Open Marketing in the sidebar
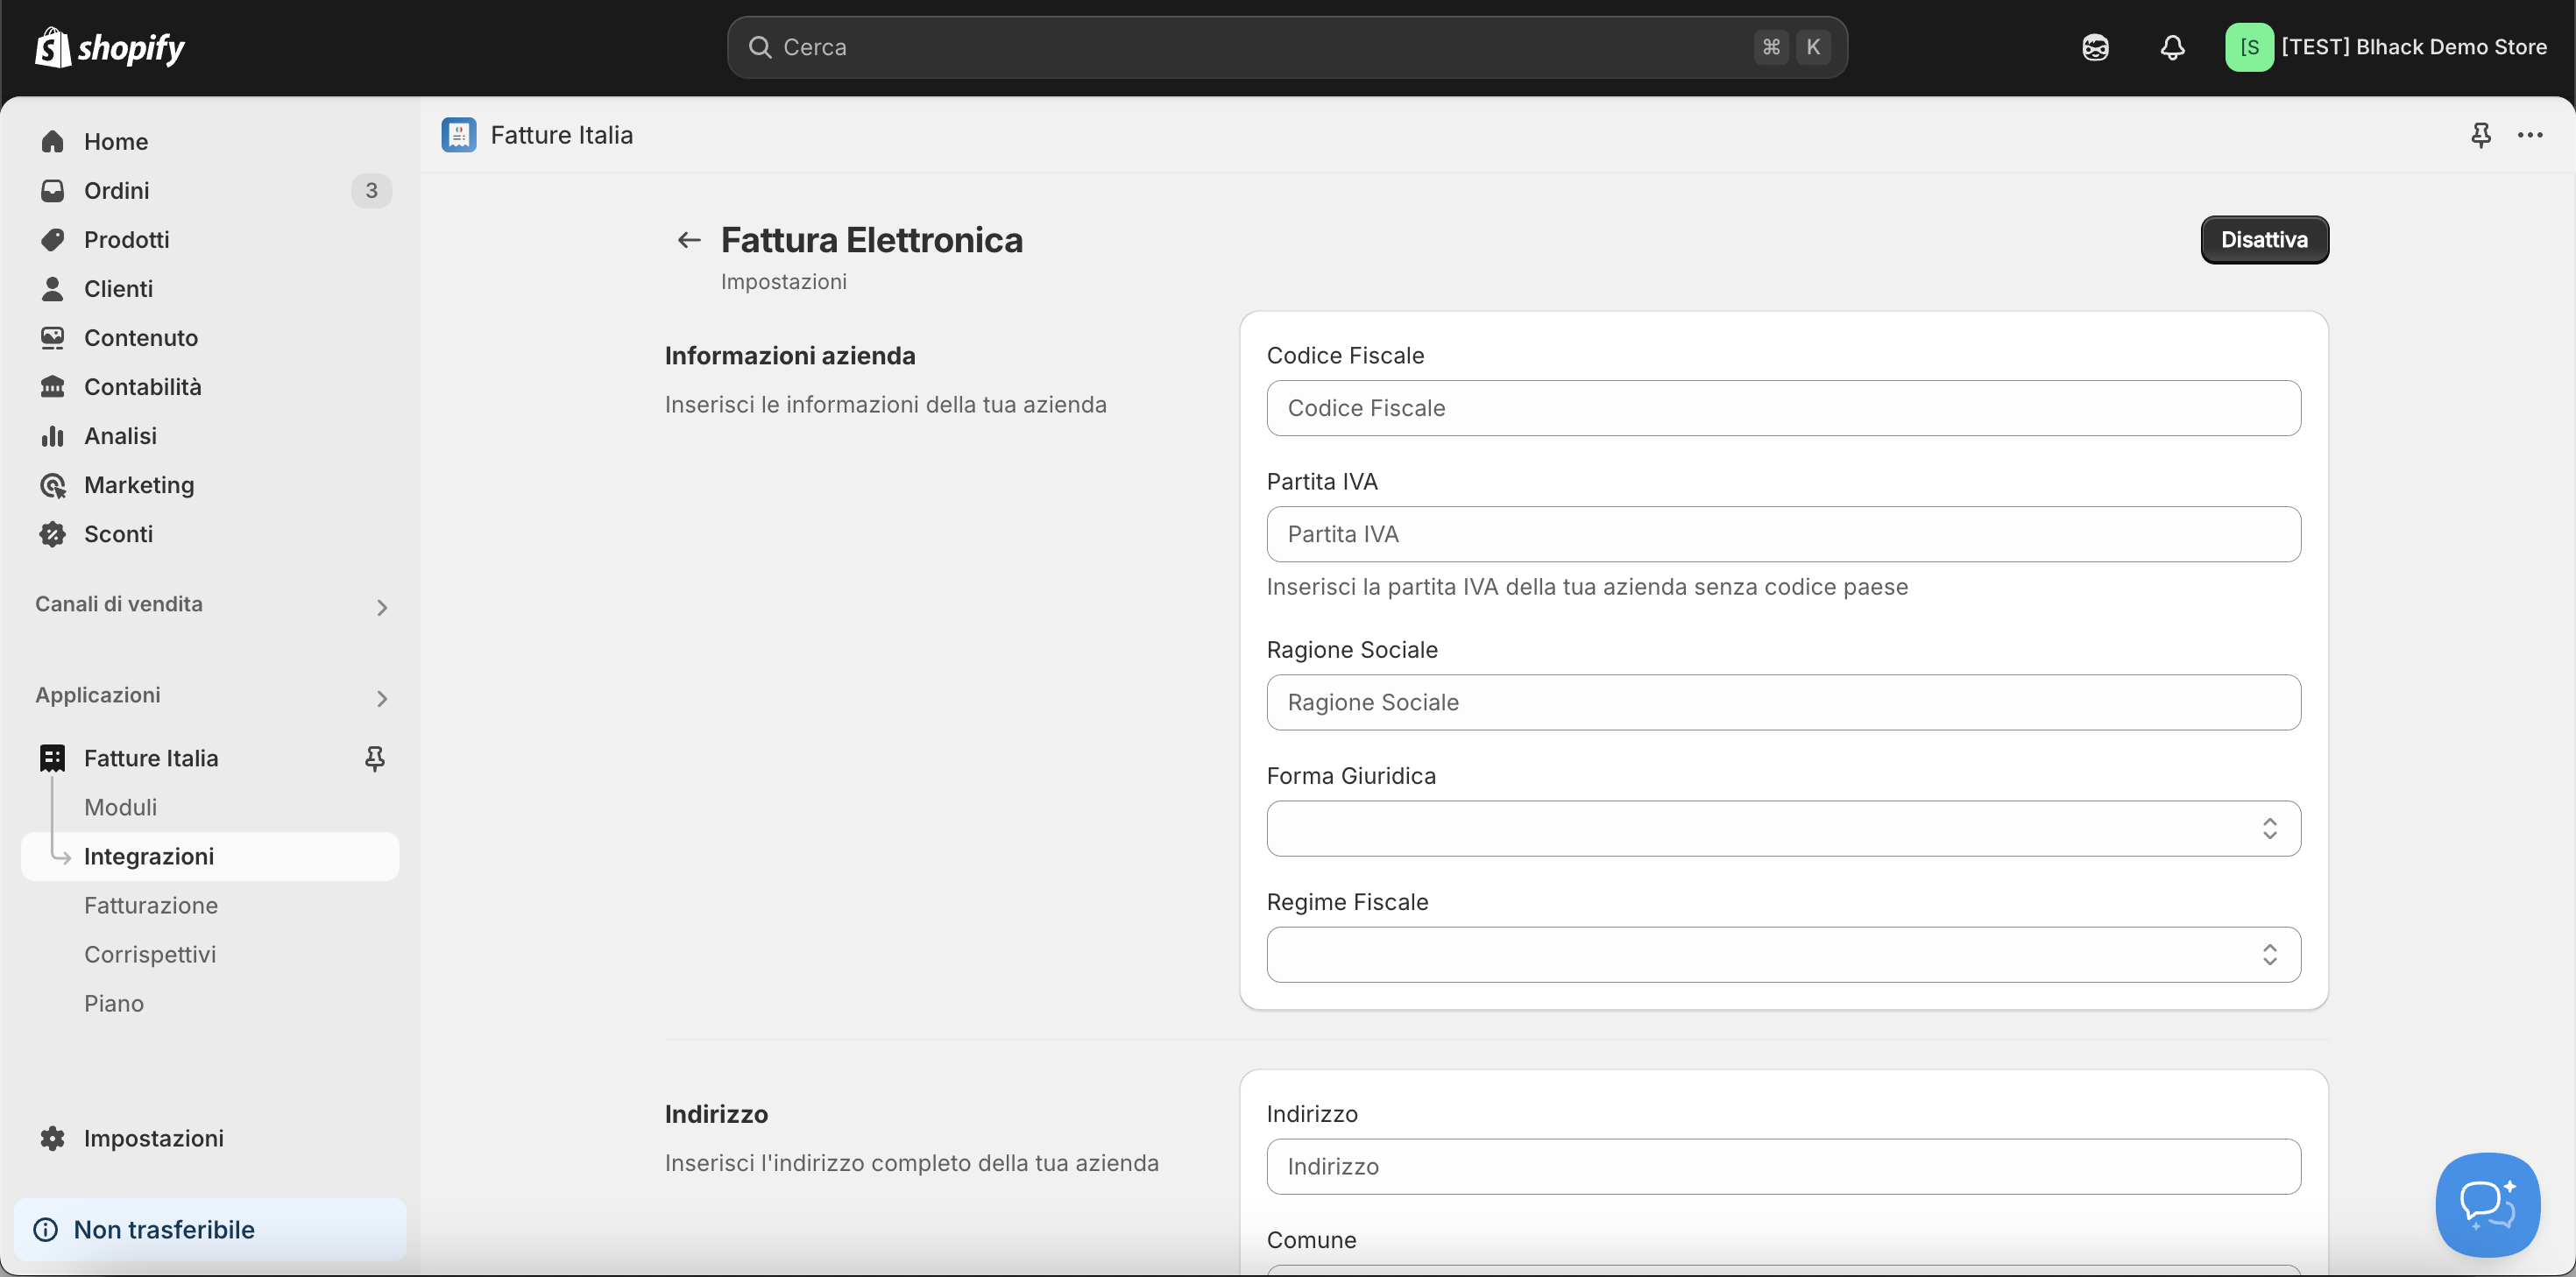 (x=210, y=484)
